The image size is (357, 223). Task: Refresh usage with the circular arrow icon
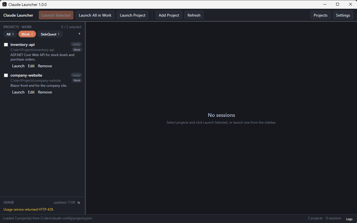pos(79,202)
